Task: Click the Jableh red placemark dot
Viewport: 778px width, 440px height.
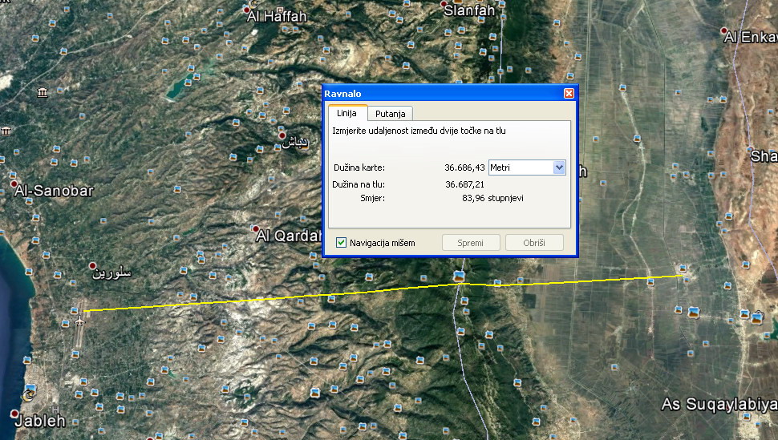Action: [15, 414]
